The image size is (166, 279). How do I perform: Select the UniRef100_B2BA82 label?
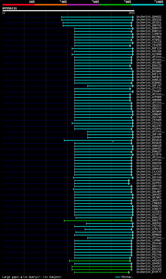(x=149, y=83)
